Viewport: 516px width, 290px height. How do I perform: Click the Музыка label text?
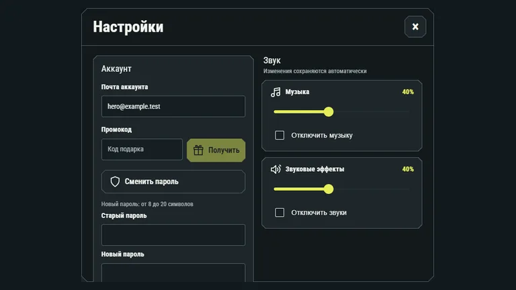(x=297, y=92)
